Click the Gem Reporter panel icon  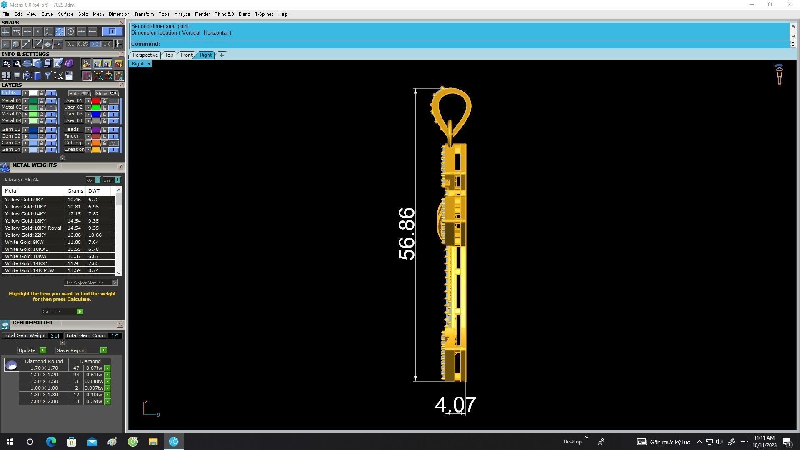[5, 325]
